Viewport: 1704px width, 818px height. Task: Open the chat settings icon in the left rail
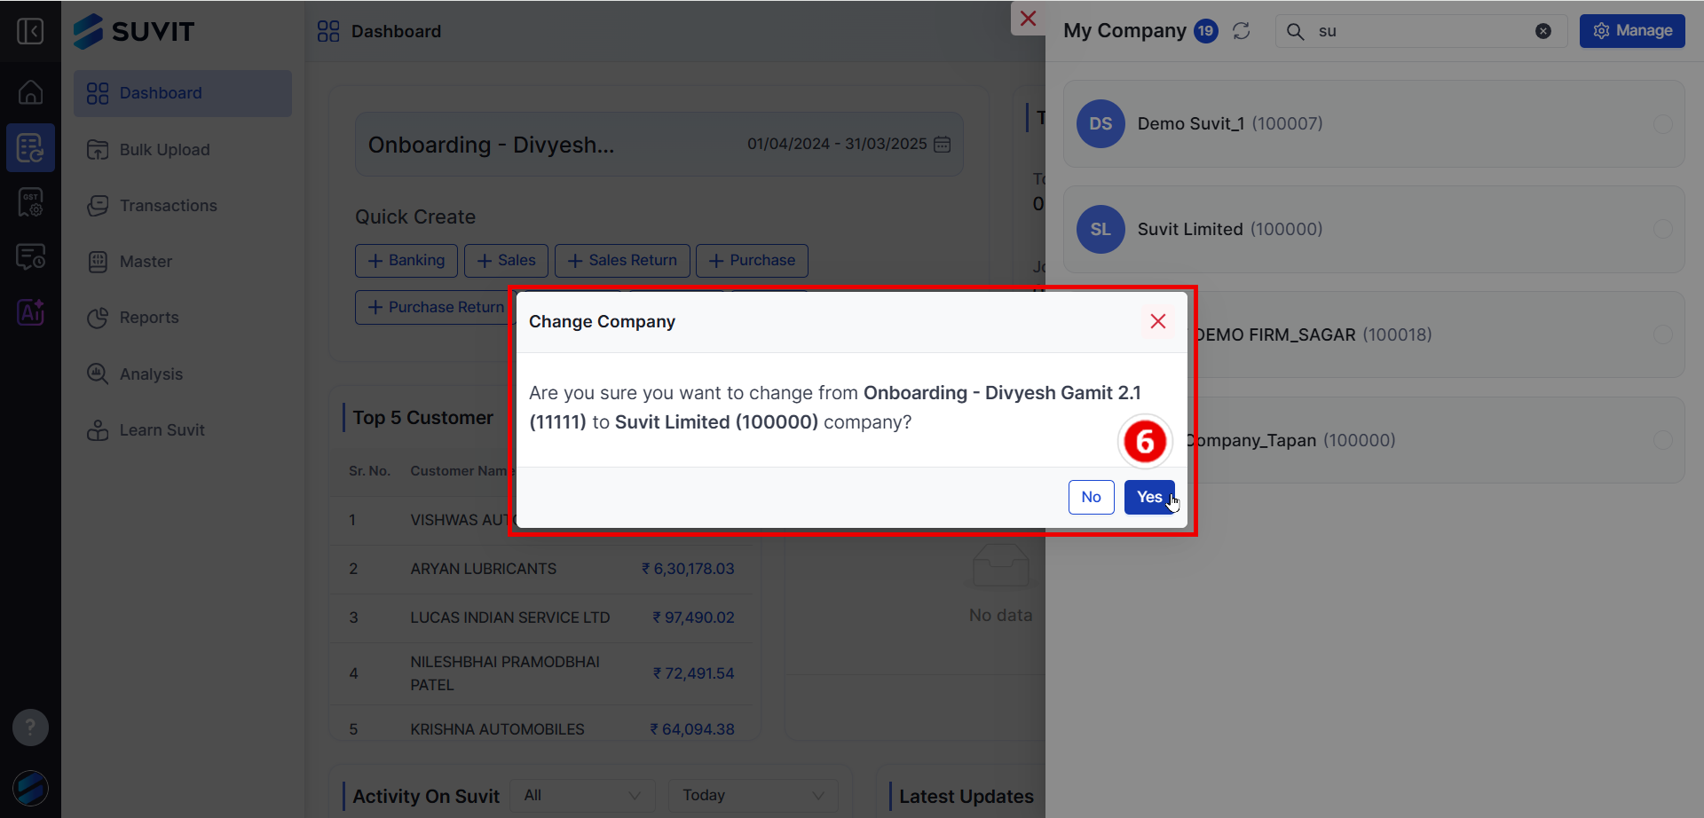pyautogui.click(x=30, y=257)
